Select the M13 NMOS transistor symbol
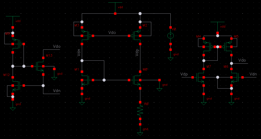The width and height of the screenshot is (261, 139). (x=40, y=66)
